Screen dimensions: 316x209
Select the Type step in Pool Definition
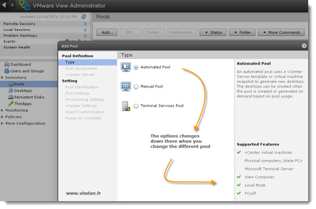[x=87, y=63]
